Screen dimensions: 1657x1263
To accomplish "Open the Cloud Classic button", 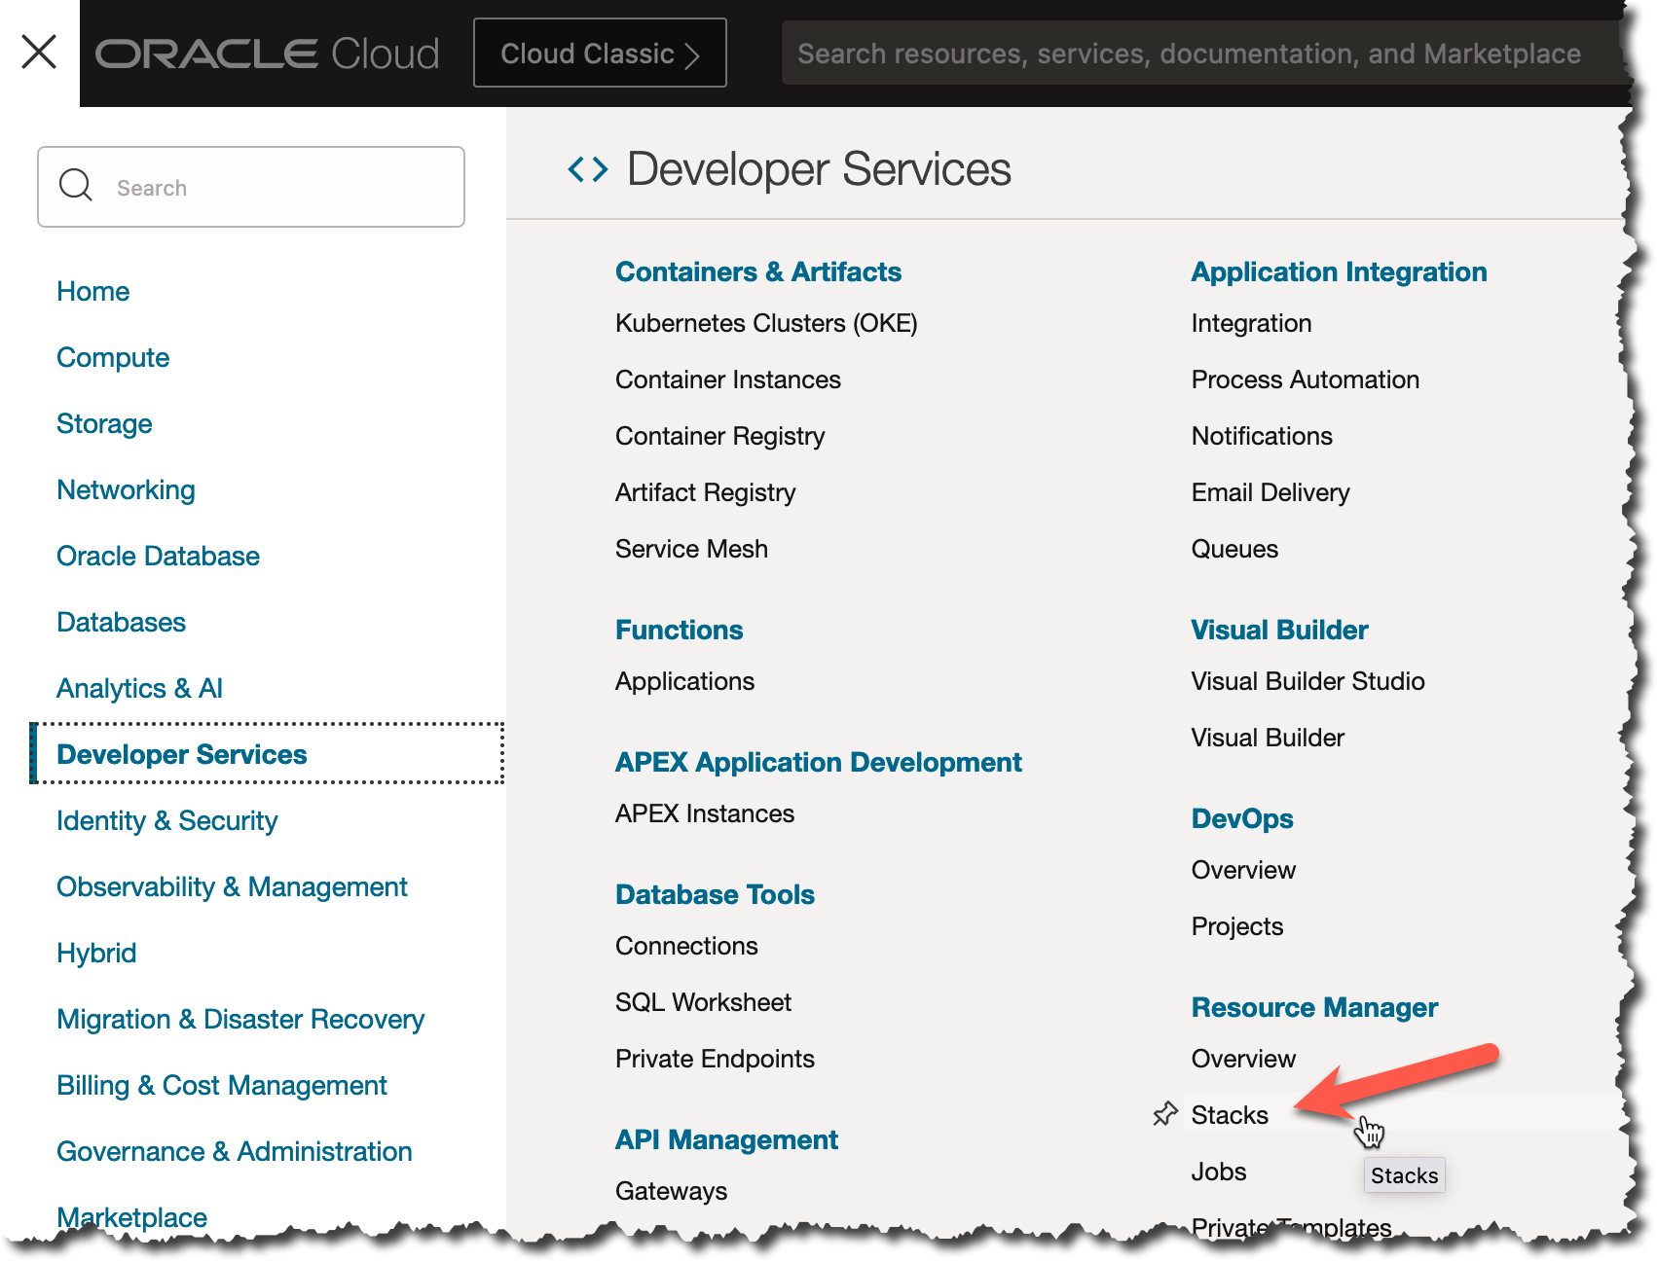I will [x=600, y=54].
